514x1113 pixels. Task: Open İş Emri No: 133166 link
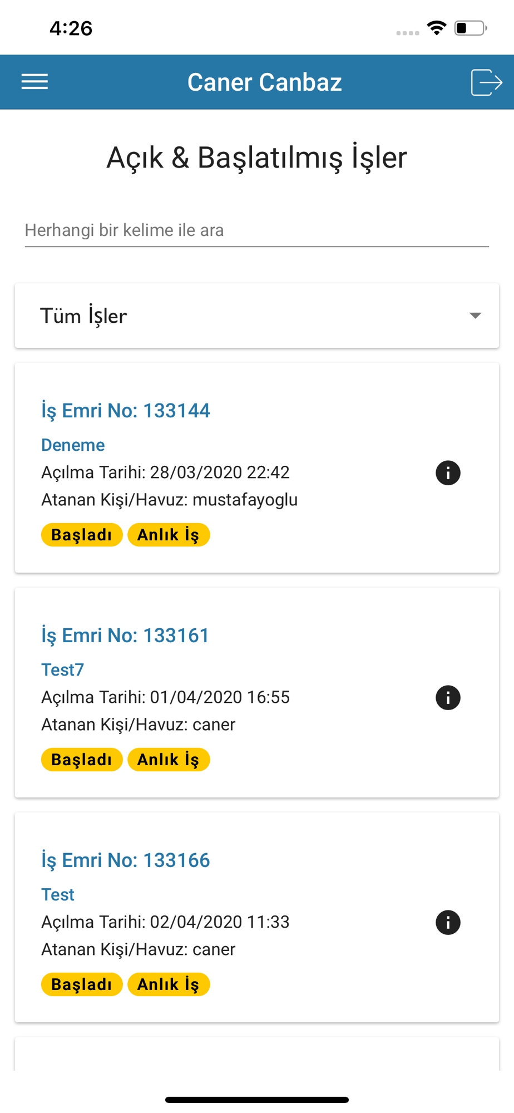126,860
